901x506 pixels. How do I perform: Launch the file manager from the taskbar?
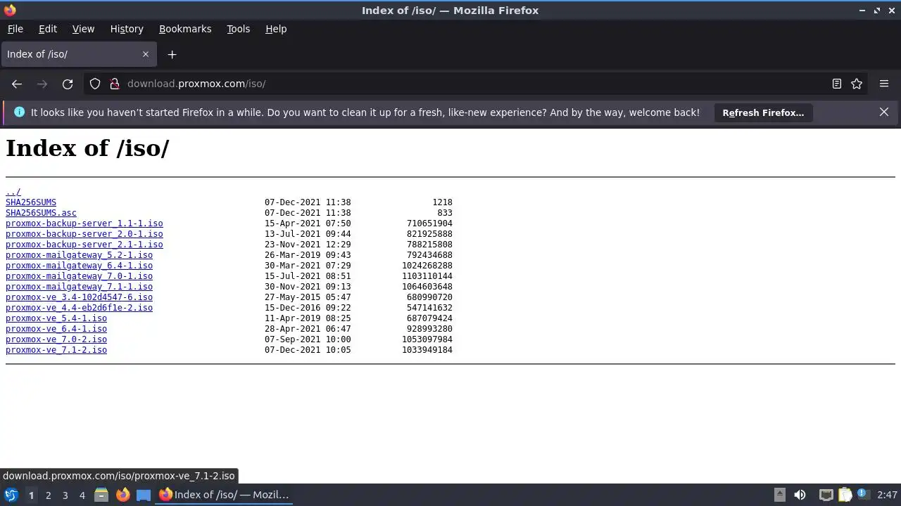pyautogui.click(x=101, y=495)
